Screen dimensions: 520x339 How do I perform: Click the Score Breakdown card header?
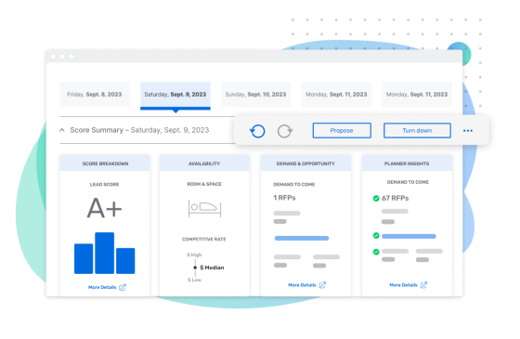[105, 163]
